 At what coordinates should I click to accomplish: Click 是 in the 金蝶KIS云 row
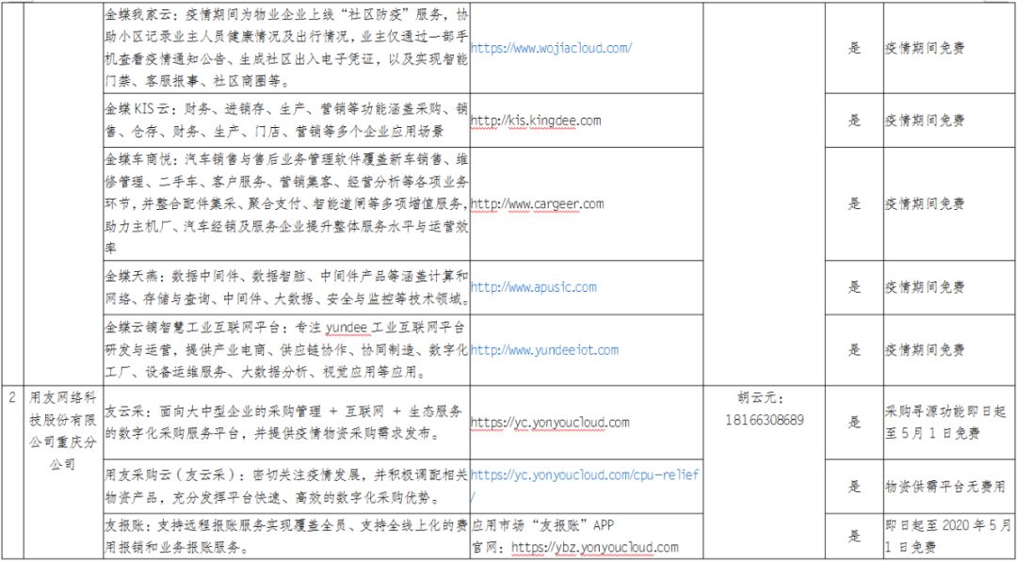tap(854, 120)
